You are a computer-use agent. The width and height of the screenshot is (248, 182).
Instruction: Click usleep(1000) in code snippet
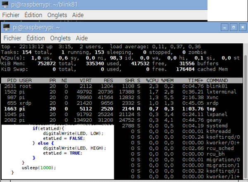pos(39,168)
